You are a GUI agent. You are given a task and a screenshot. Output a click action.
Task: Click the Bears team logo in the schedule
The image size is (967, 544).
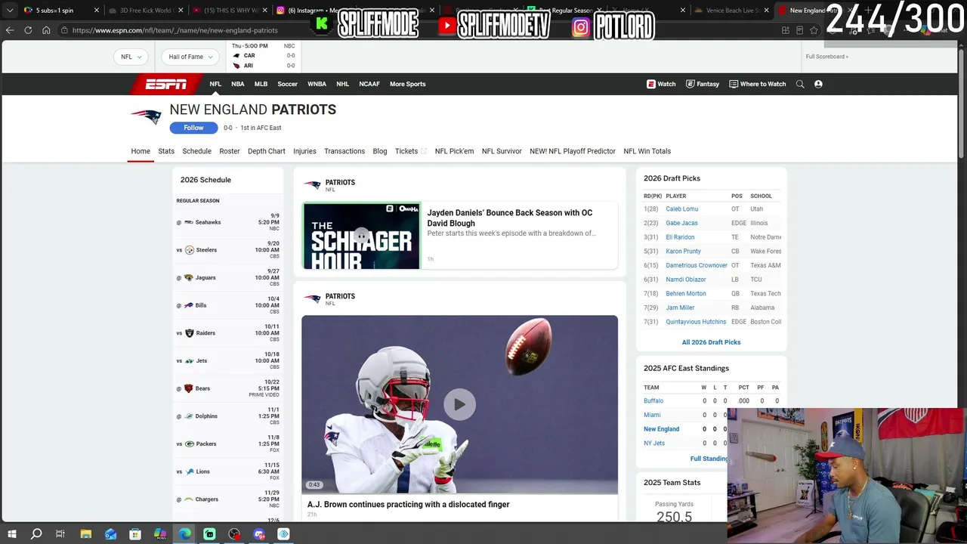(x=189, y=388)
